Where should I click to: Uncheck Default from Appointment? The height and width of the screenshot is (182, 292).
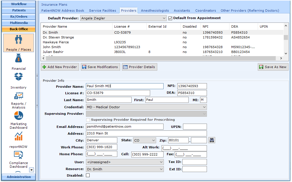(171, 18)
